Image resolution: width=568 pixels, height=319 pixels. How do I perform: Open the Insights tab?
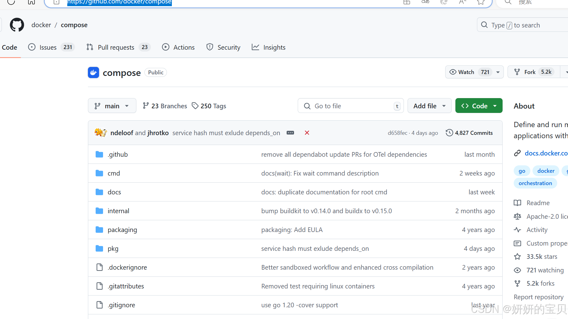pos(268,47)
